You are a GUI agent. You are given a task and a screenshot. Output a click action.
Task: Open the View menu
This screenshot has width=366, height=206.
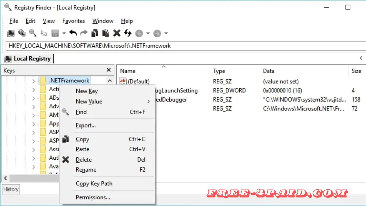pos(49,21)
